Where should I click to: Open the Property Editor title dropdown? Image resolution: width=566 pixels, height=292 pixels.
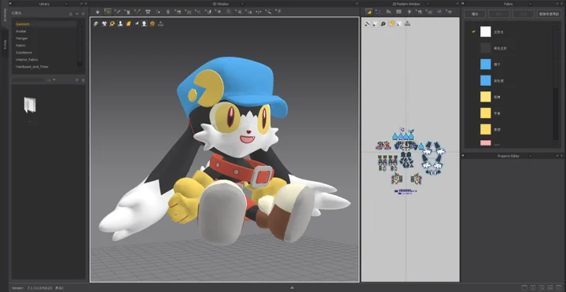tap(531, 156)
